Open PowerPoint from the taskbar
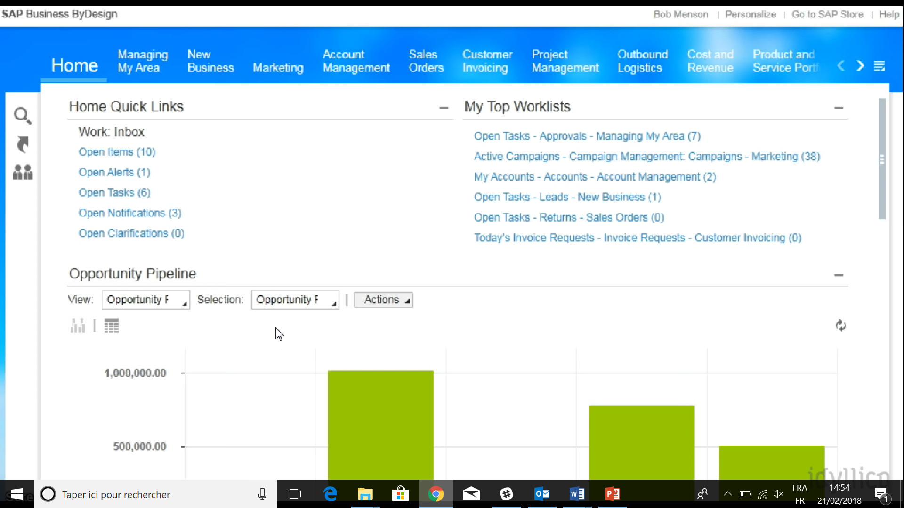Image resolution: width=904 pixels, height=508 pixels. 612,494
